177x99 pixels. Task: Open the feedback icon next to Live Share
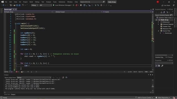pyautogui.click(x=174, y=5)
